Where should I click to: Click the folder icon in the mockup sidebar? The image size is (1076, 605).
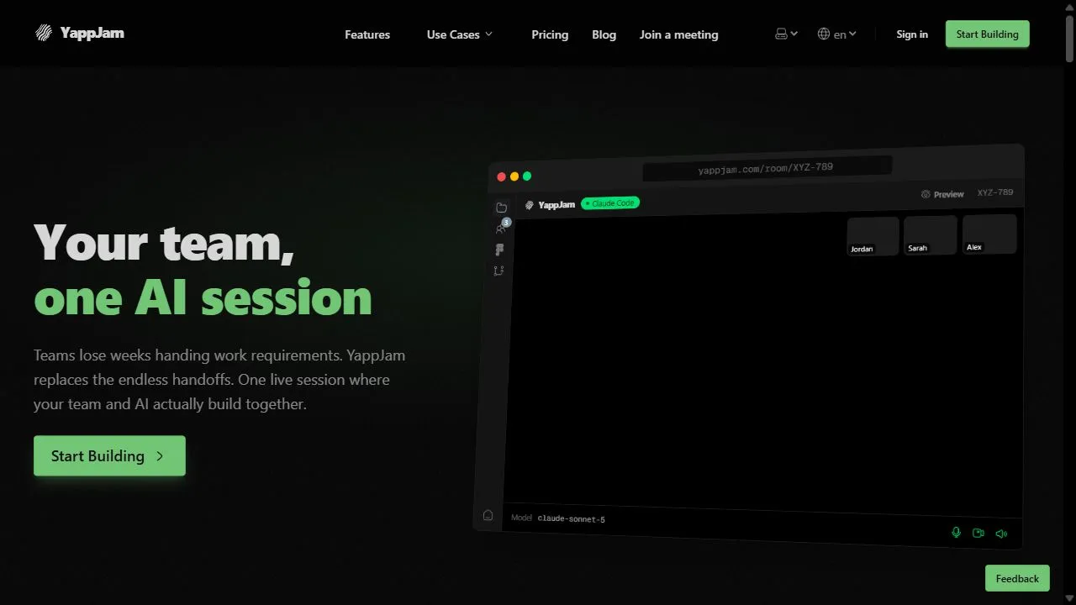pos(502,208)
